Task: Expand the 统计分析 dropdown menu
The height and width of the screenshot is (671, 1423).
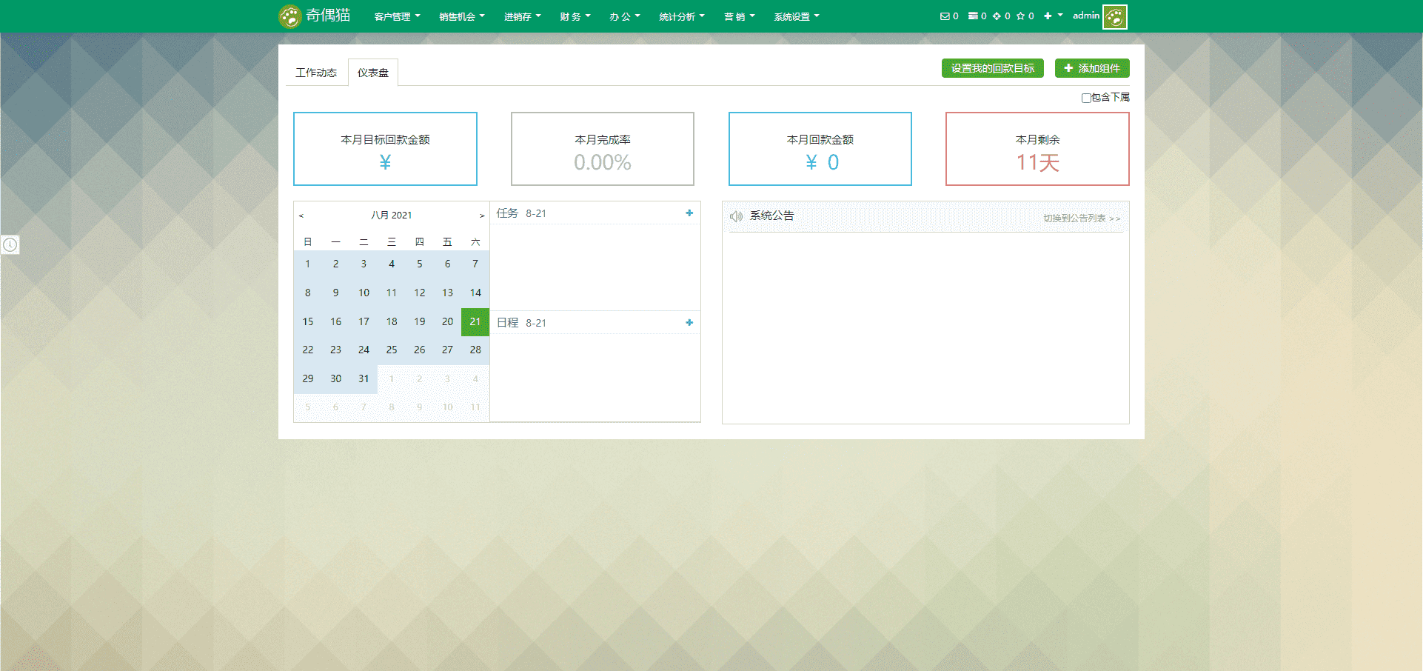Action: coord(682,16)
